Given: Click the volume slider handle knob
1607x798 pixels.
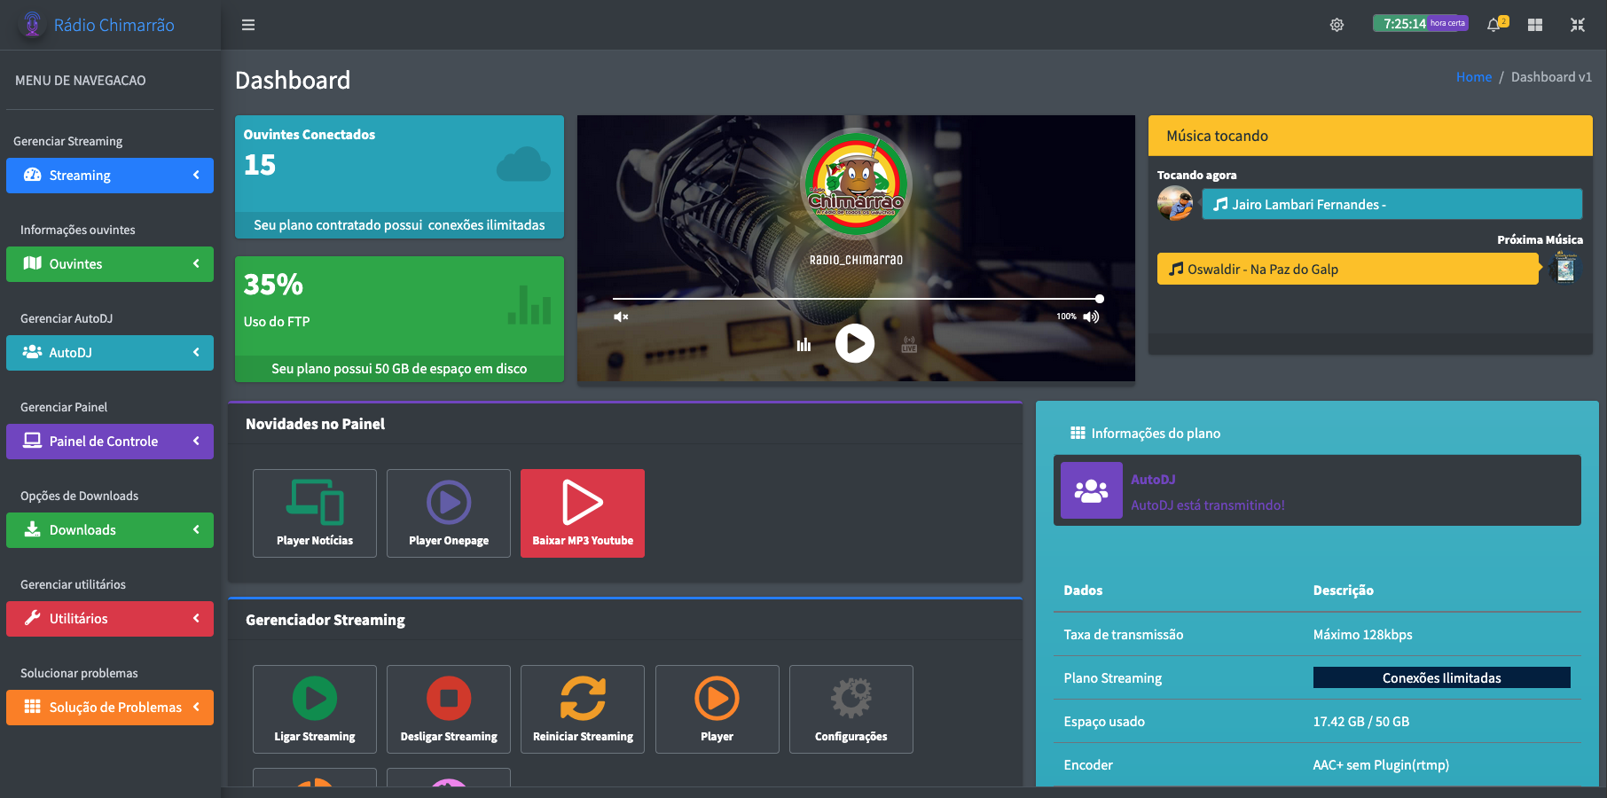Looking at the screenshot, I should pos(1100,299).
